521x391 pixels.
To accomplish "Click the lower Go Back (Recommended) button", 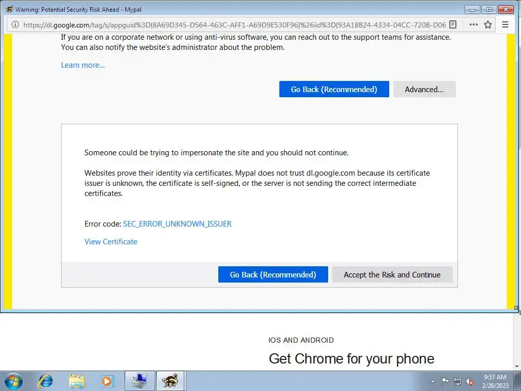I will click(x=273, y=274).
